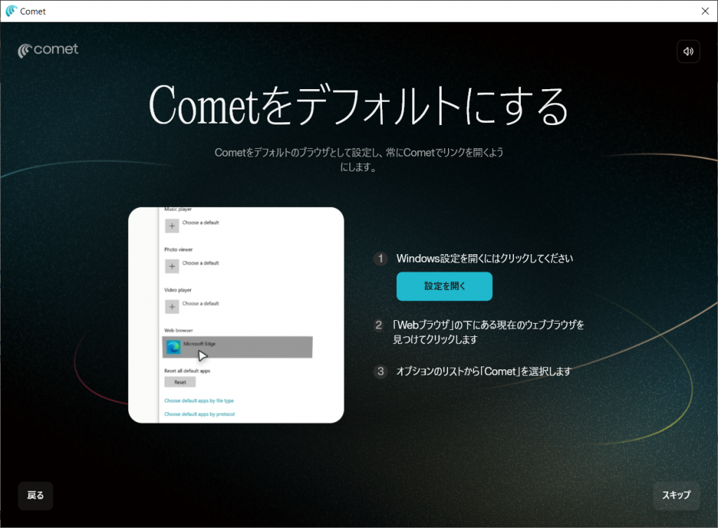The image size is (718, 528).
Task: Mute the onboarding sound with the speaker icon
Action: (x=688, y=51)
